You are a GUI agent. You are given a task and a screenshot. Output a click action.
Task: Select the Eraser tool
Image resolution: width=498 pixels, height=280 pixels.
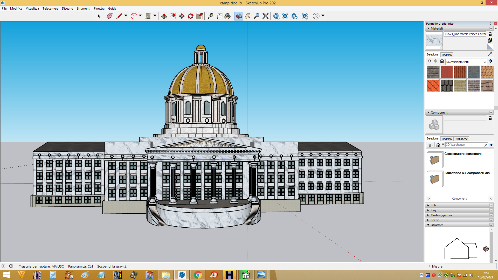click(109, 16)
